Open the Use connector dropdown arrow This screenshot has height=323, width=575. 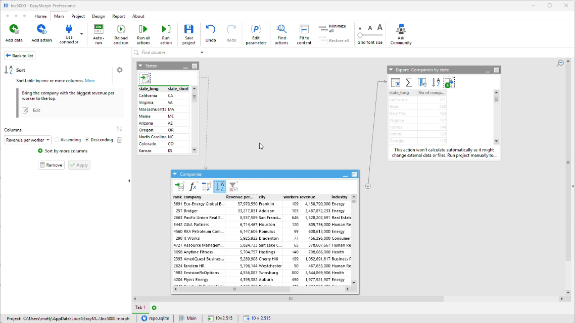pyautogui.click(x=81, y=34)
